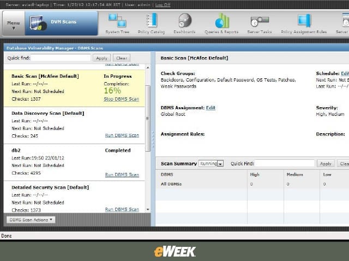349x261 pixels.
Task: Click the High, Medium severity value
Action: [x=330, y=114]
